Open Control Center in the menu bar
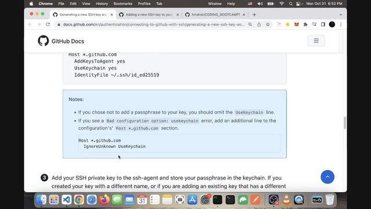371x209 pixels. pos(299,4)
